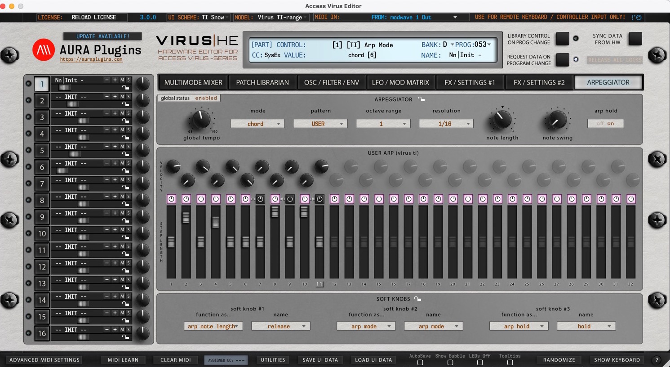Image resolution: width=670 pixels, height=367 pixels.
Task: Click the M mute icon on part 10
Action: coord(122,230)
